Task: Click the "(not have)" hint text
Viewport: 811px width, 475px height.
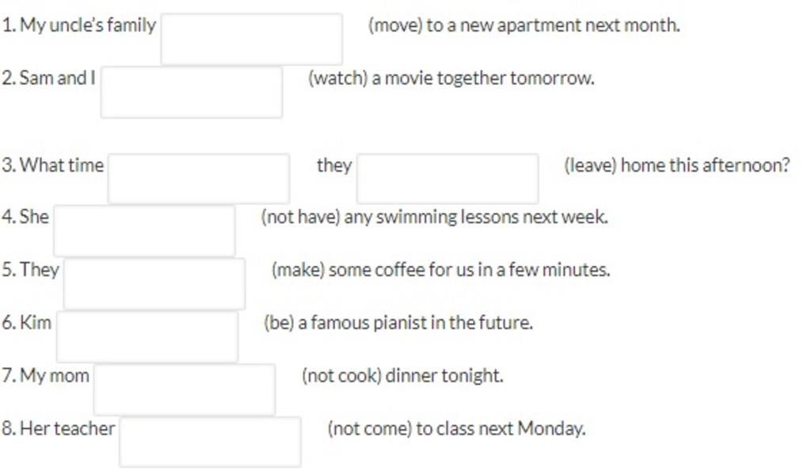Action: click(300, 217)
